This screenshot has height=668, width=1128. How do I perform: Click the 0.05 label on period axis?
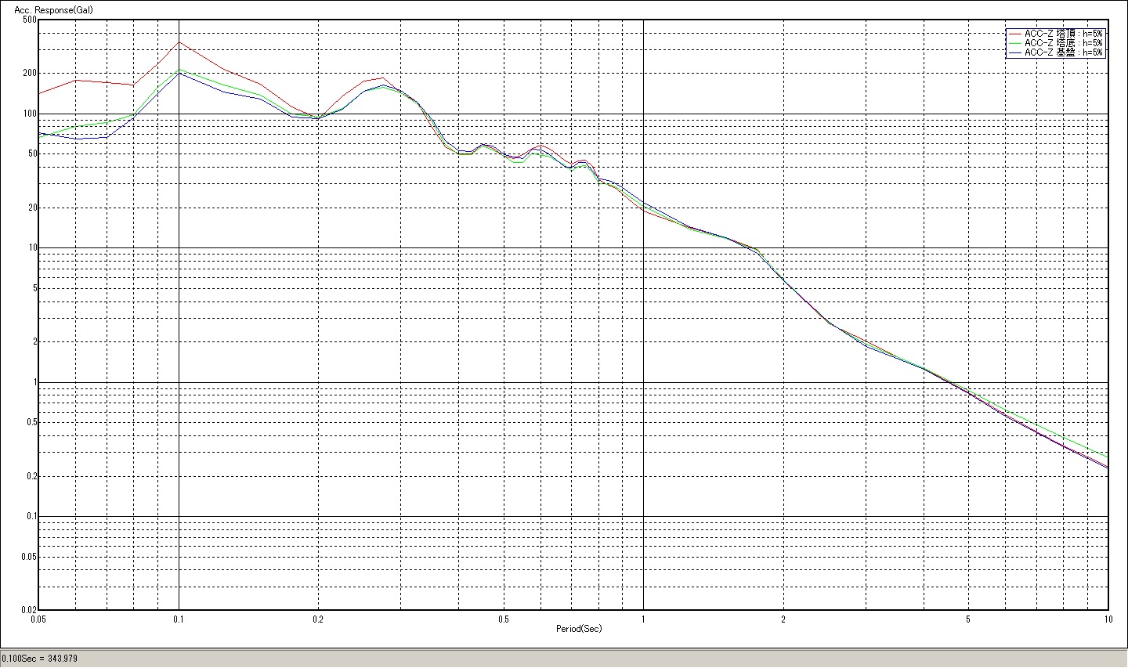click(38, 619)
